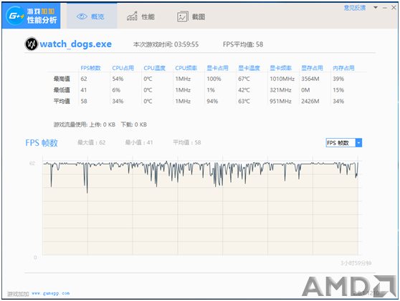The height and width of the screenshot is (301, 400).
Task: Click the max memory usage 39% cell
Action: 338,79
